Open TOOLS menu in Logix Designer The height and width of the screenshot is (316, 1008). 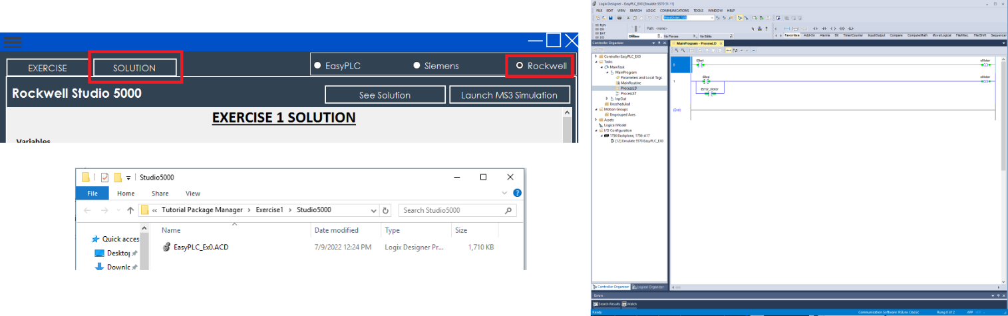pos(698,11)
